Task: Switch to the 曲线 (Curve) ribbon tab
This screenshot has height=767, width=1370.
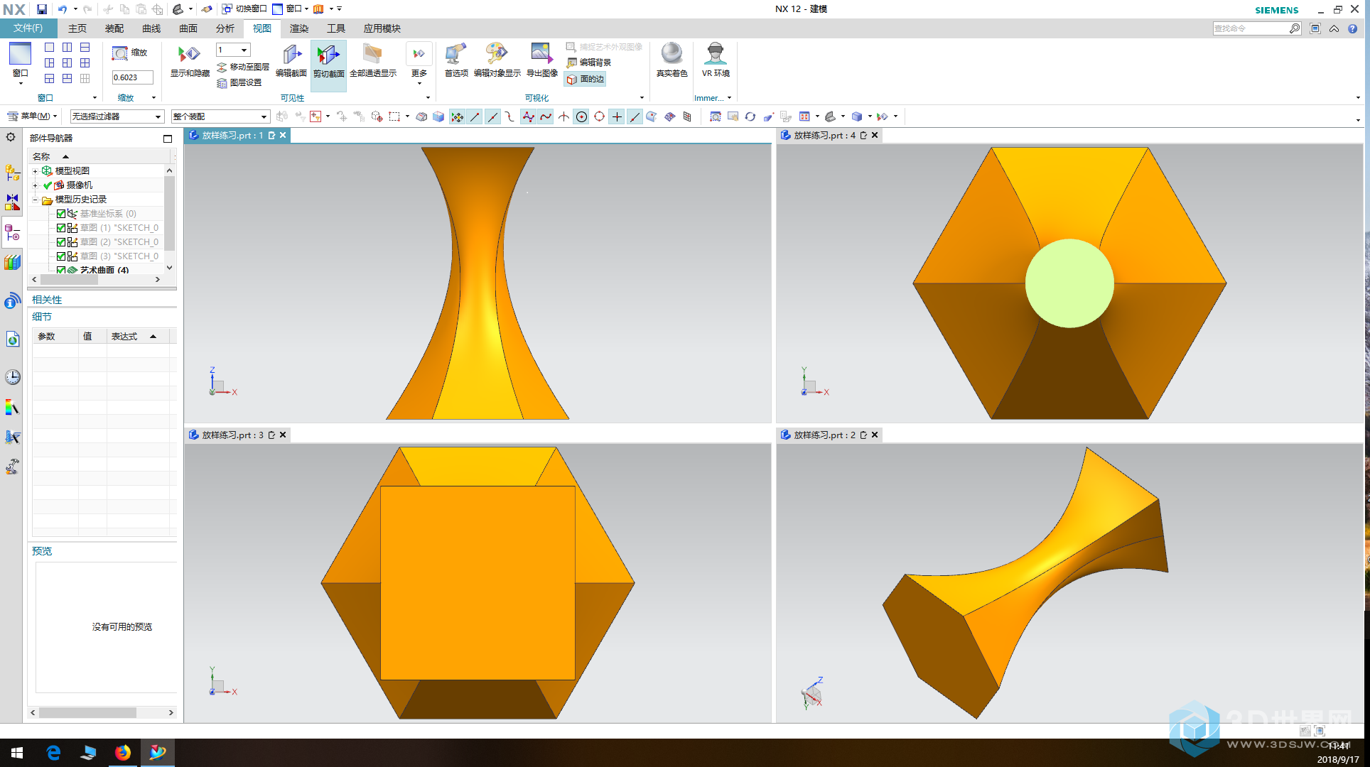Action: (x=151, y=28)
